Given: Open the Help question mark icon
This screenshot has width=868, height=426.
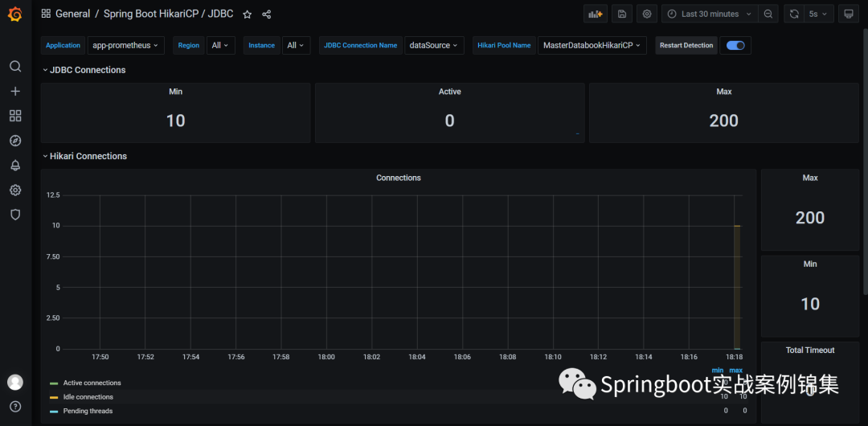Looking at the screenshot, I should click(x=15, y=407).
